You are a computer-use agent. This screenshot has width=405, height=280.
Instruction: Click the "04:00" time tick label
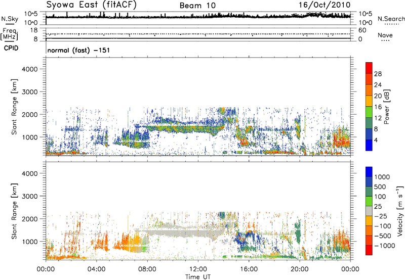pyautogui.click(x=96, y=269)
